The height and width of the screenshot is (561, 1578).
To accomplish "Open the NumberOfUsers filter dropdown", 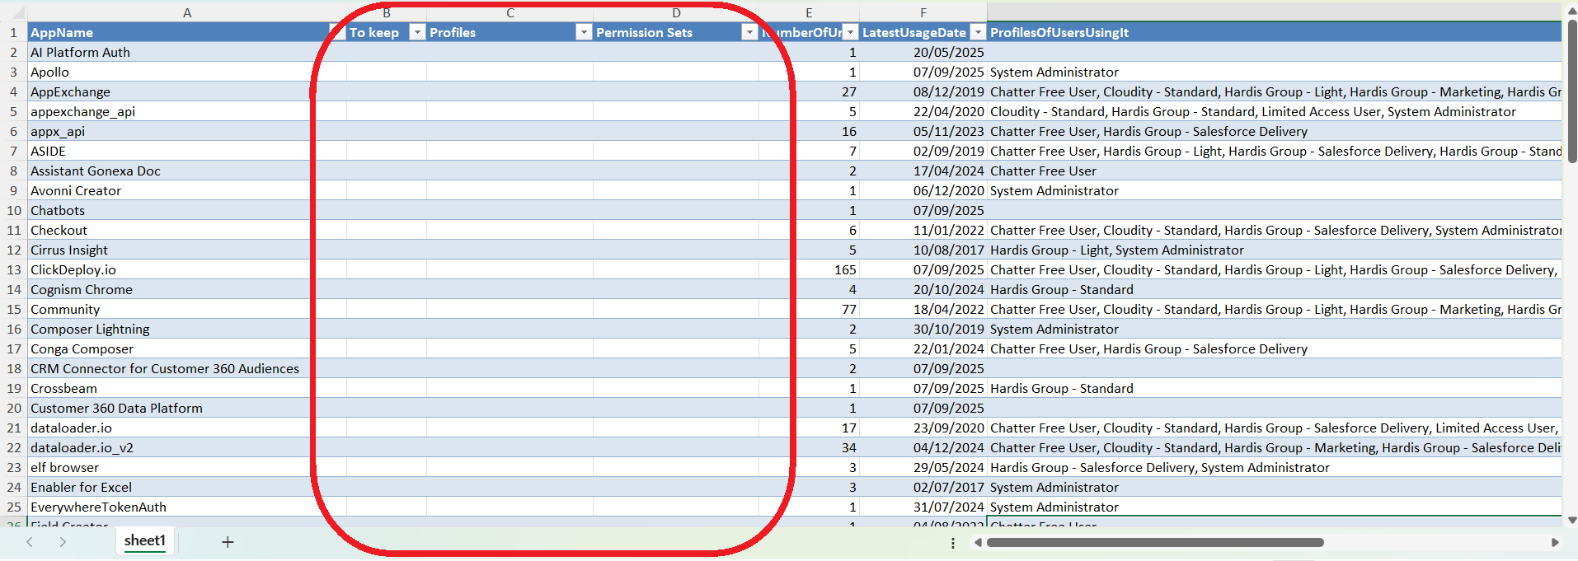I will pos(851,32).
